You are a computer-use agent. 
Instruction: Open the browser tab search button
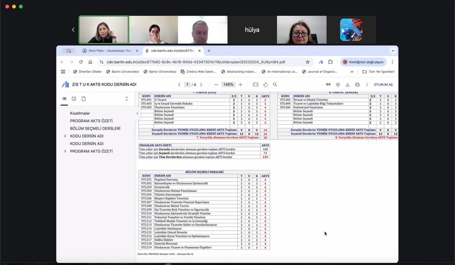click(69, 51)
